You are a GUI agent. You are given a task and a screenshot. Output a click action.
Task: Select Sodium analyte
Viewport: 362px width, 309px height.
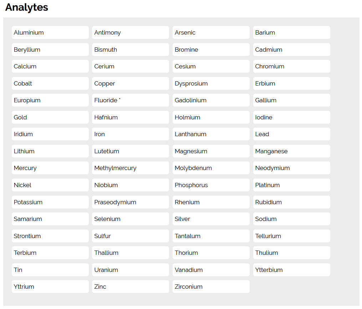point(292,219)
